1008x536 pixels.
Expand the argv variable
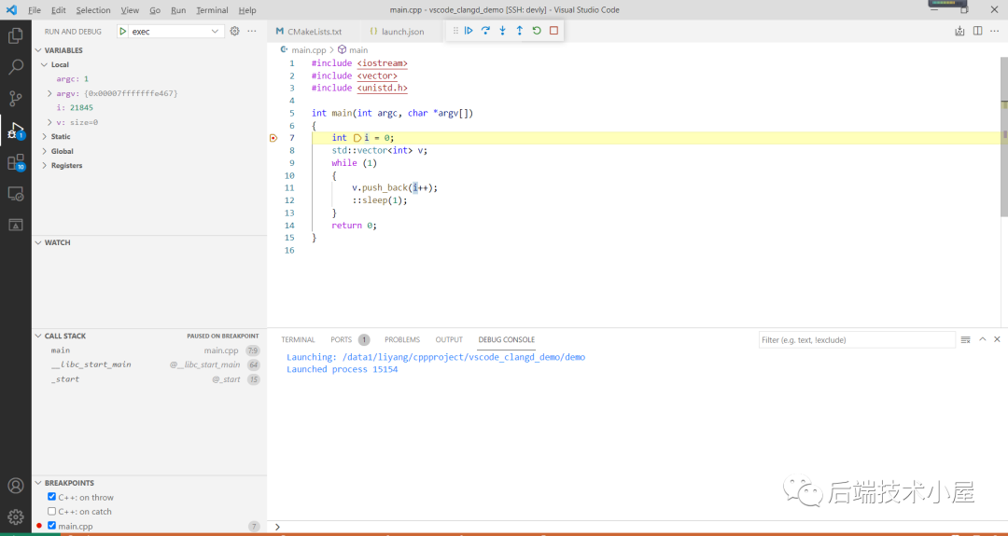click(50, 94)
